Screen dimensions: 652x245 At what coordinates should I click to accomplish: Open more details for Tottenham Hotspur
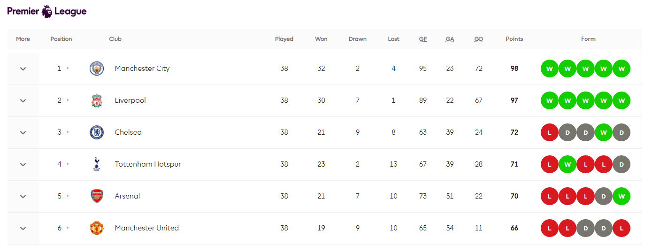pyautogui.click(x=23, y=164)
